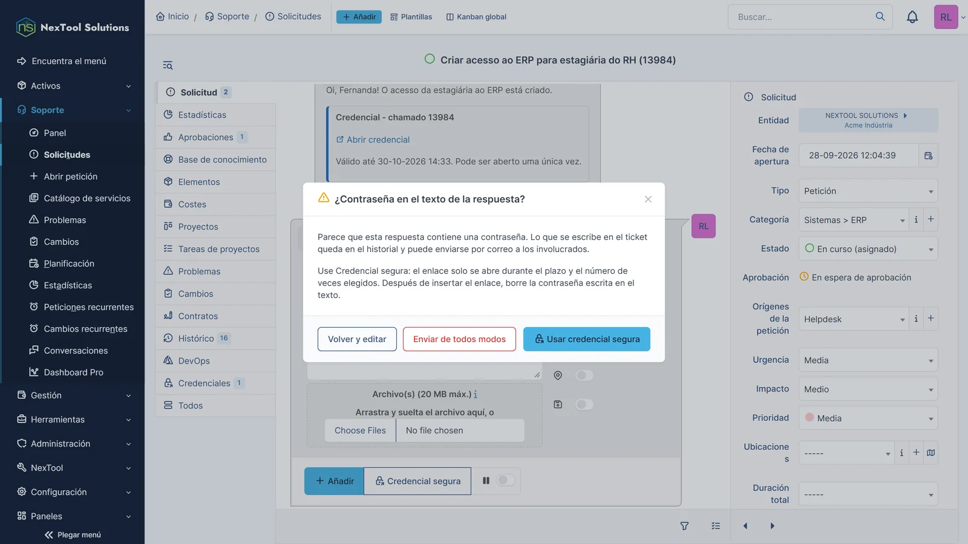
Task: Click the location pin icon
Action: (558, 375)
